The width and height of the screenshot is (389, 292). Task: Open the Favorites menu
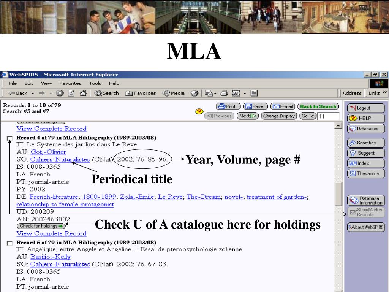[x=70, y=83]
